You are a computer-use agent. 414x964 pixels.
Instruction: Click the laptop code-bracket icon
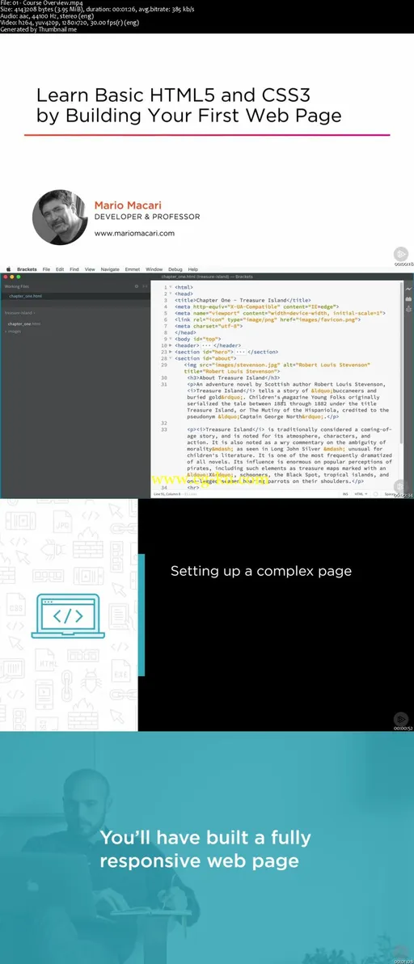pyautogui.click(x=68, y=616)
